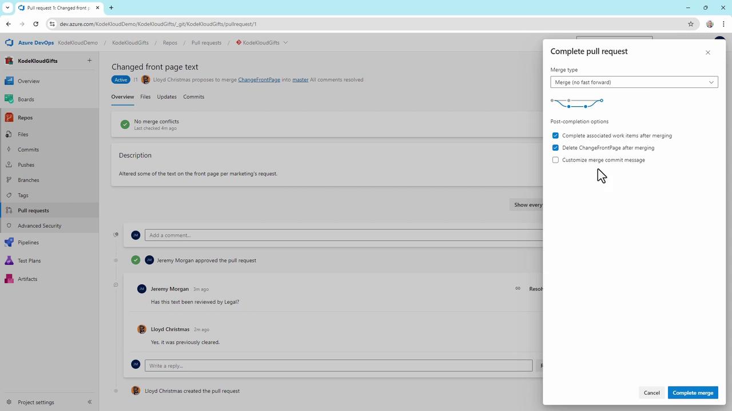Switch to the Files tab of pull request

pyautogui.click(x=145, y=97)
